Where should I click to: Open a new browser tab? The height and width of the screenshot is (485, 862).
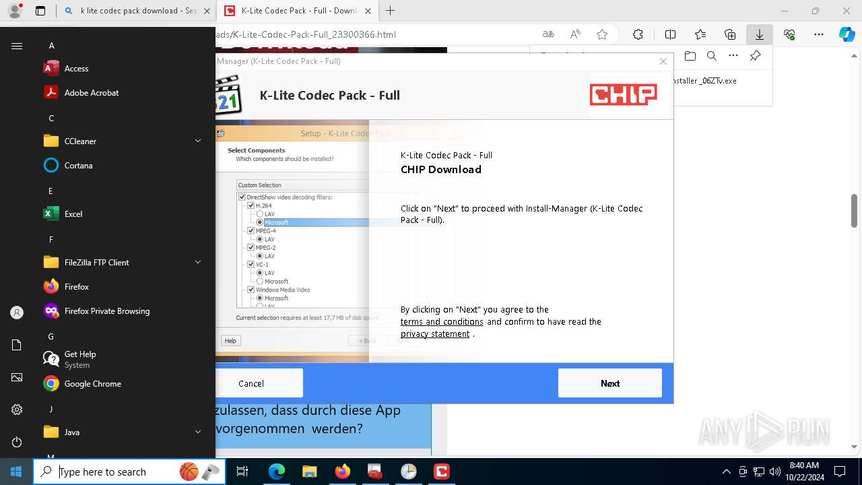(390, 11)
